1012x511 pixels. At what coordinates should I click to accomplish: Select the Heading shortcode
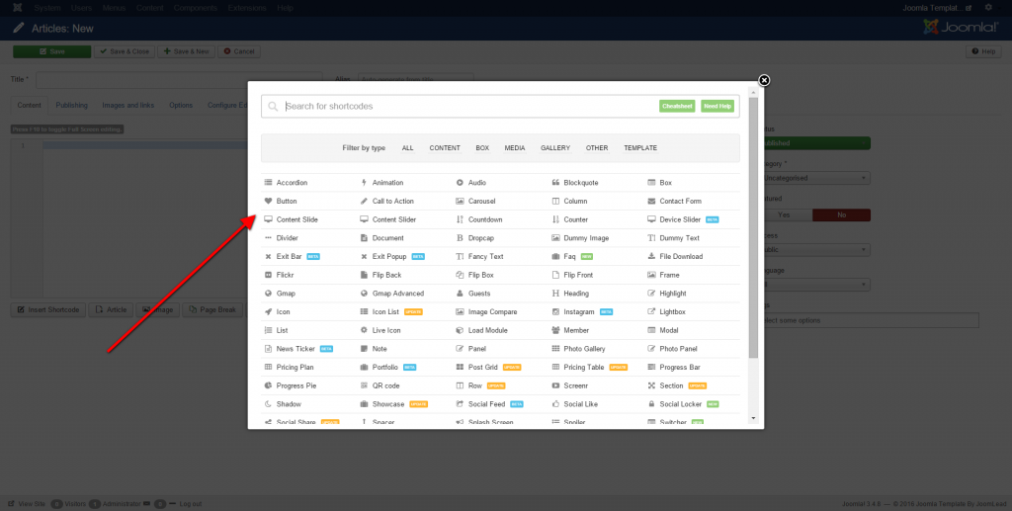[x=570, y=294]
